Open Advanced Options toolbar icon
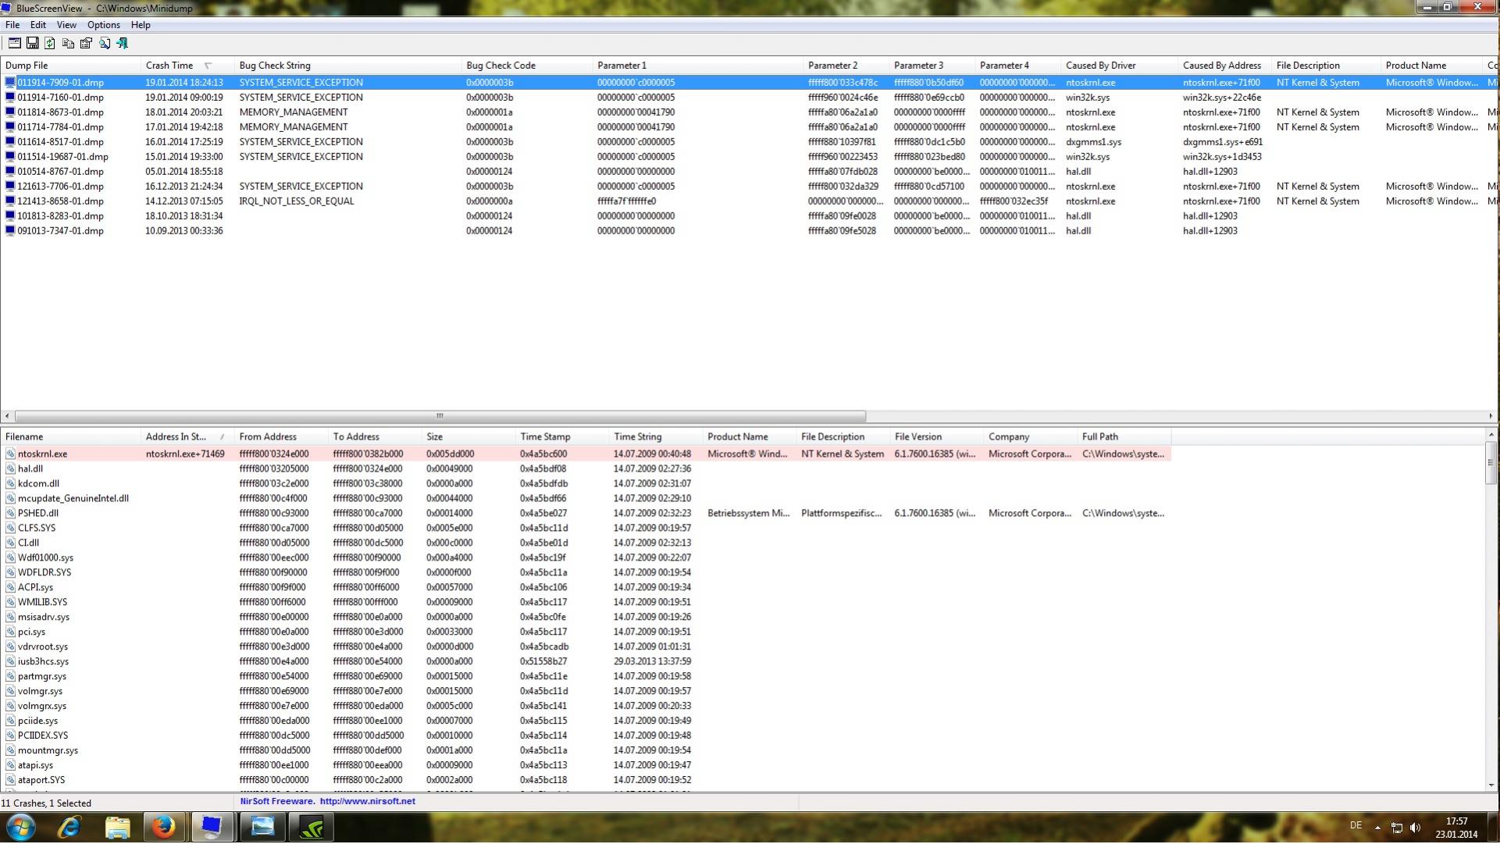The image size is (1500, 844). (14, 44)
